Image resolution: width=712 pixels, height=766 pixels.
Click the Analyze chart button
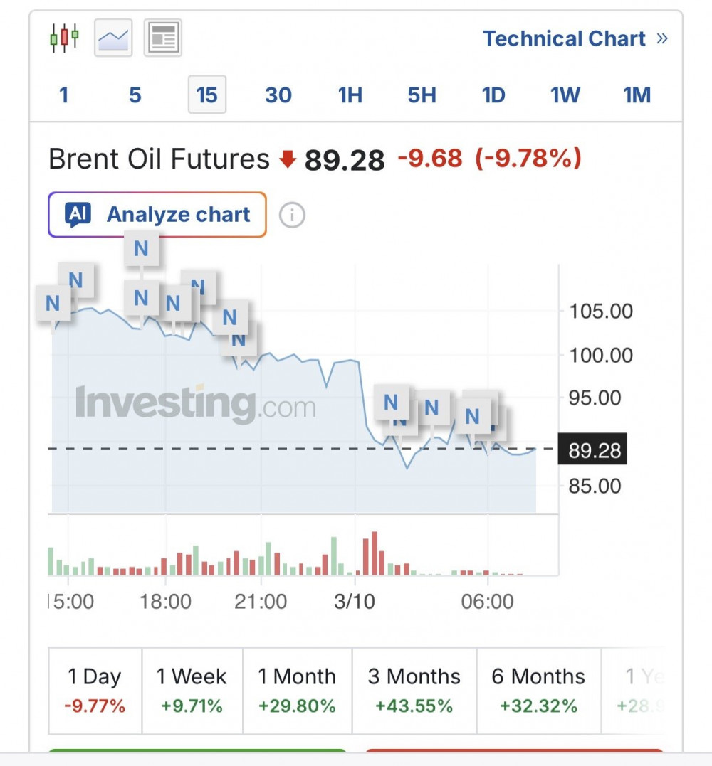click(157, 215)
